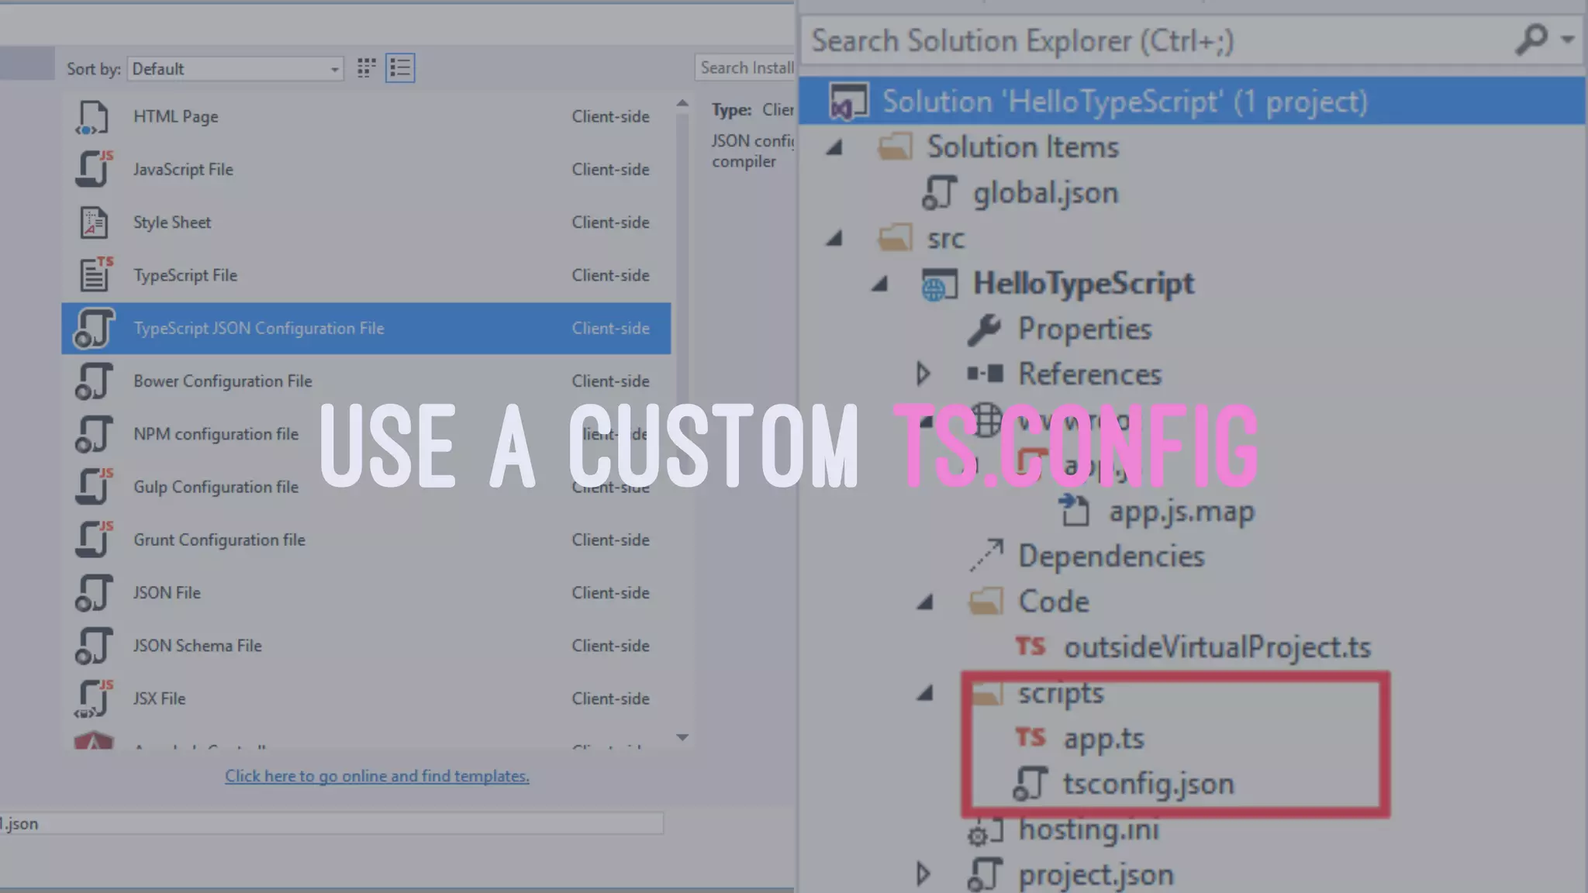Screen dimensions: 1588x893
Task: Select the app.js.map file name
Action: pyautogui.click(x=1182, y=512)
